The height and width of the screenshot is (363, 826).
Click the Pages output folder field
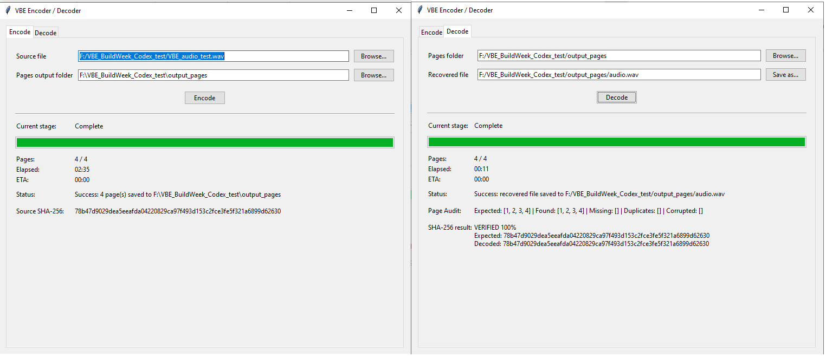coord(214,75)
